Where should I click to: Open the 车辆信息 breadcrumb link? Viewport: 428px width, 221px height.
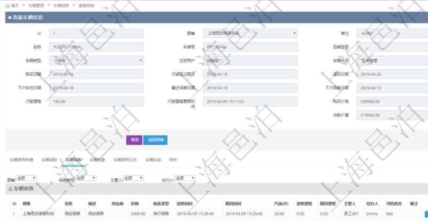pyautogui.click(x=62, y=5)
